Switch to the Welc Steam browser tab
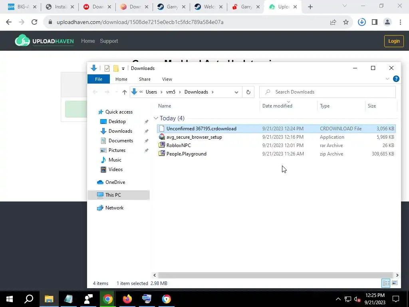 [x=208, y=7]
